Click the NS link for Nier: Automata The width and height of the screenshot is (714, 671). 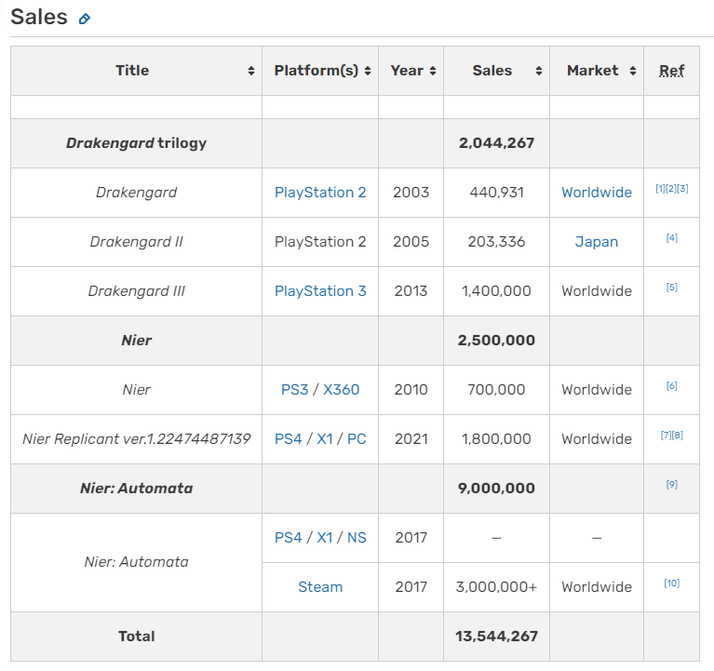click(x=357, y=538)
